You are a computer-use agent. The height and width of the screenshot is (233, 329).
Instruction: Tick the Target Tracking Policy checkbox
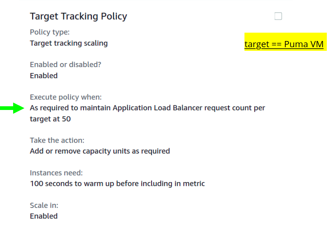[x=278, y=16]
